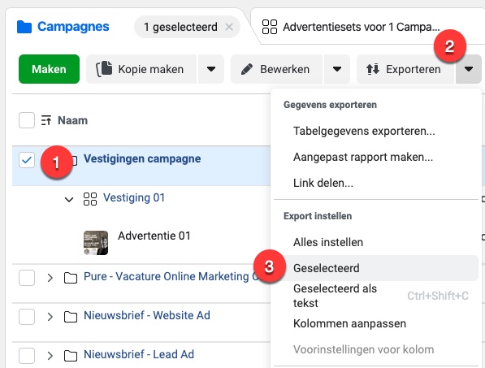Click the sort icon next to Naam
Viewport: 485px width, 368px height.
46,120
